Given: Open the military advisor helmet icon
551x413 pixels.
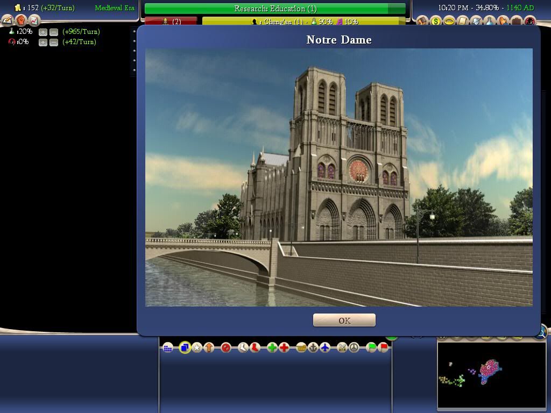Looking at the screenshot, I should point(476,21).
